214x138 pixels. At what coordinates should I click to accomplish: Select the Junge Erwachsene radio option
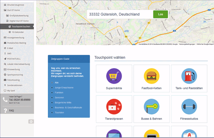coord(52,88)
